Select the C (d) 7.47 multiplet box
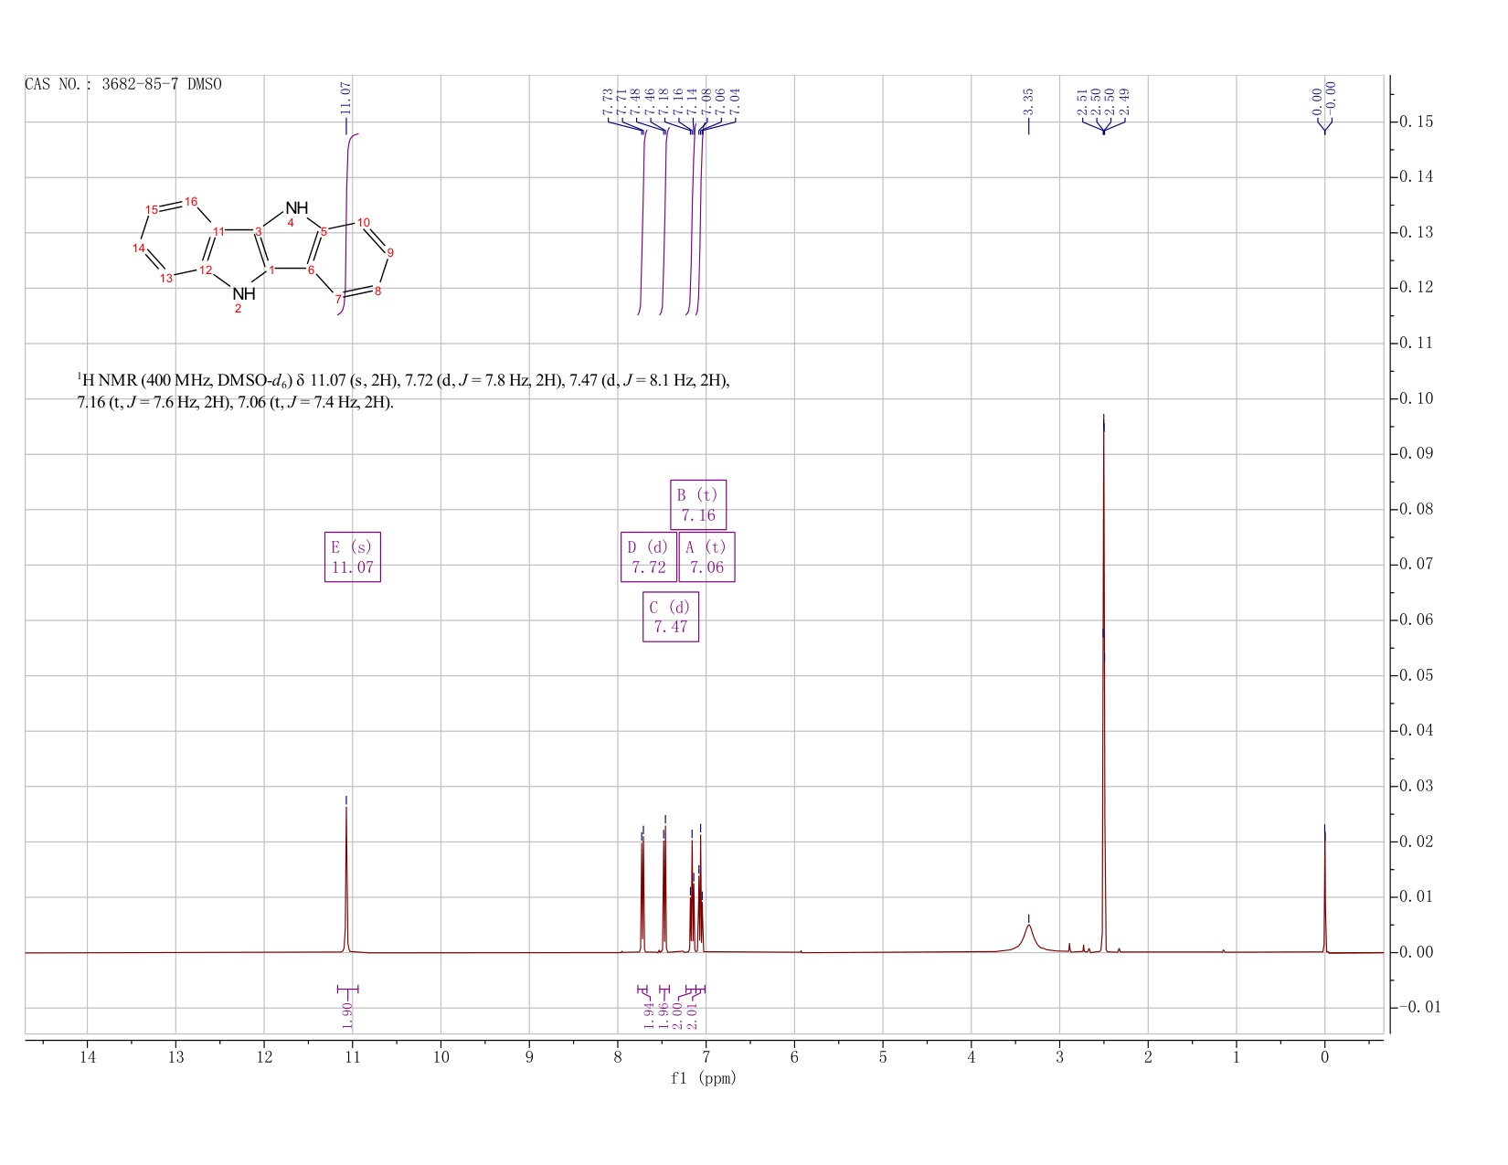 click(x=671, y=617)
